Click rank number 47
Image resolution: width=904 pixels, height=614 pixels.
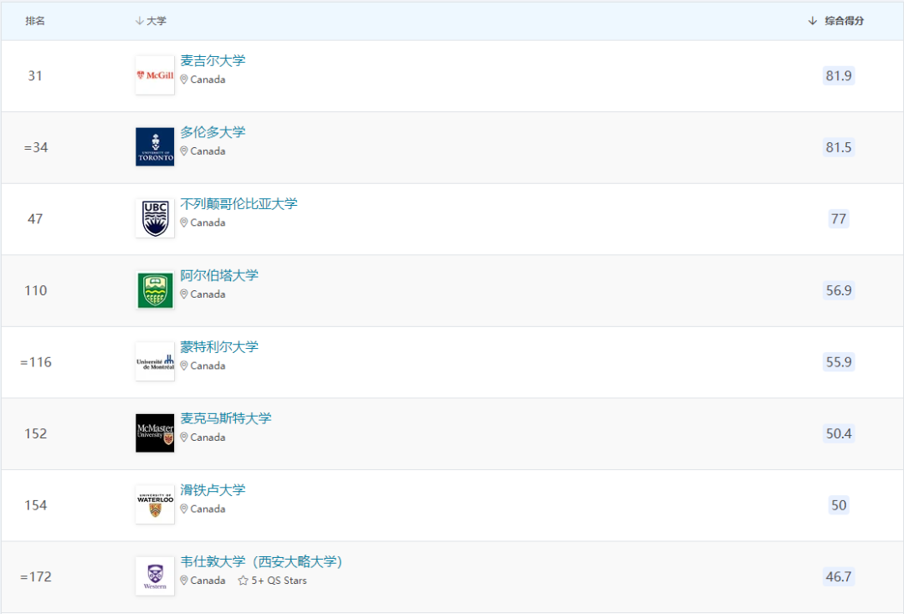click(x=35, y=219)
